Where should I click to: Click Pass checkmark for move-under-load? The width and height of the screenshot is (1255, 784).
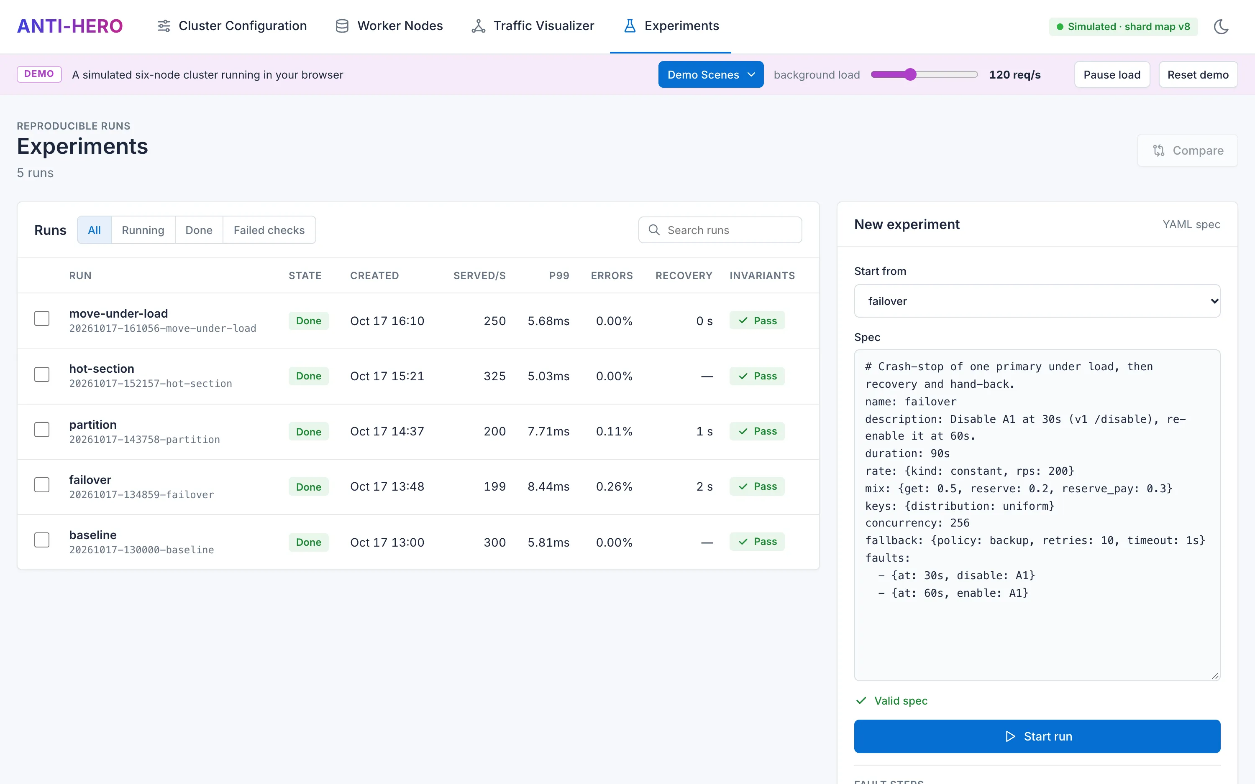743,321
